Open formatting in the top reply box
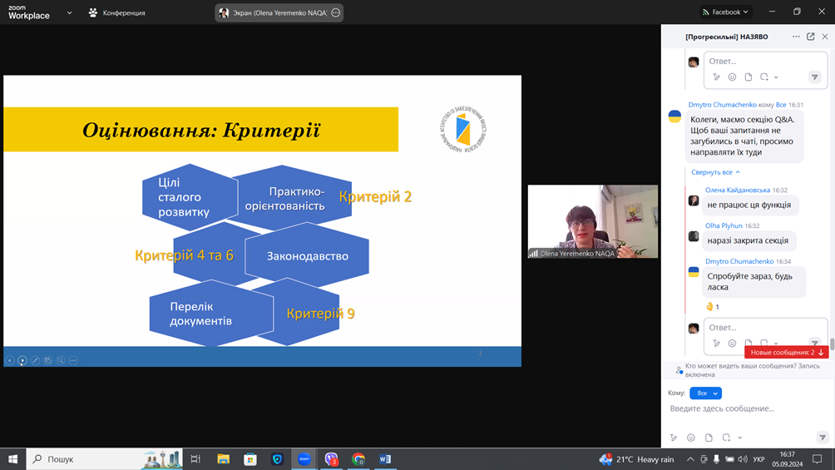835x470 pixels. 716,77
